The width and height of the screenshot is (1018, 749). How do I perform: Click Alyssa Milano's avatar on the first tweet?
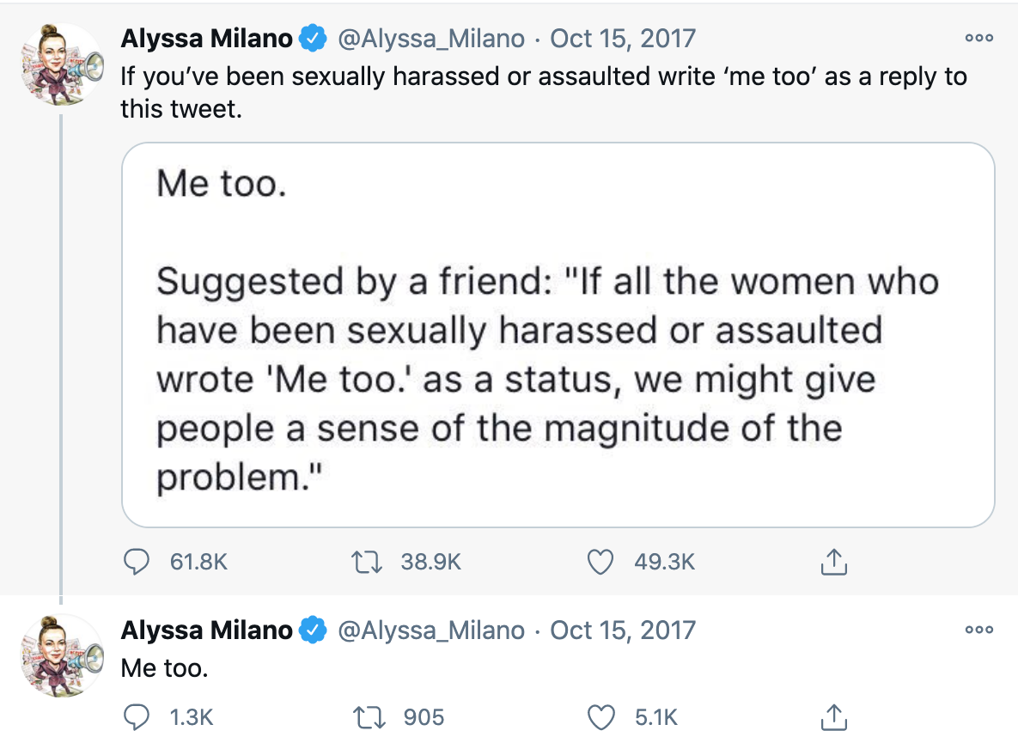(x=60, y=65)
